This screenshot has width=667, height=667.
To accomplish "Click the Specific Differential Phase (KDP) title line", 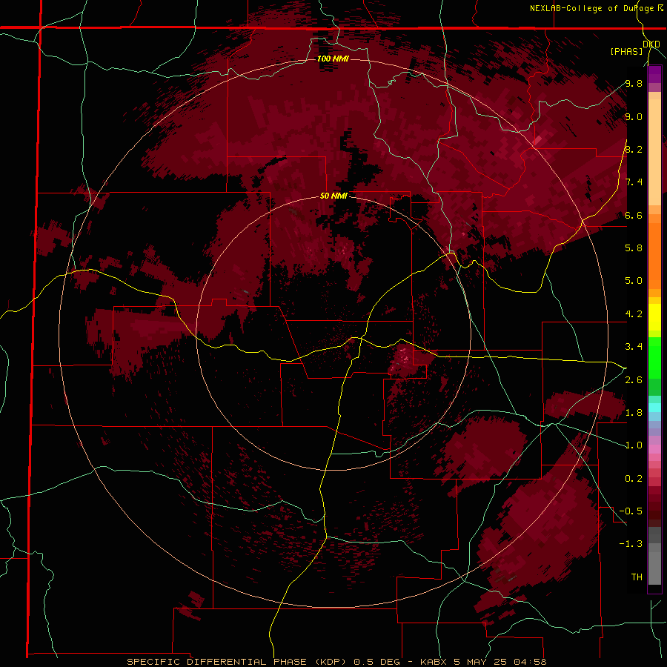I will pyautogui.click(x=336, y=662).
